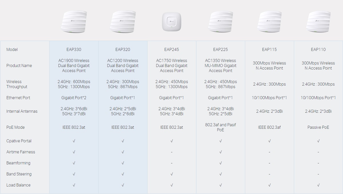Viewport: 343px width, 194px height.
Task: Click the Passive PoE cell
Action: coord(318,127)
